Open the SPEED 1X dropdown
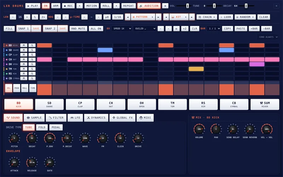Screen dimensions: 283x177 (121, 29)
